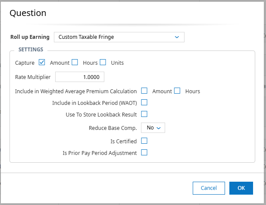The image size is (266, 205).
Task: Toggle Include in Lookback Period (WAOT)
Action: [144, 102]
